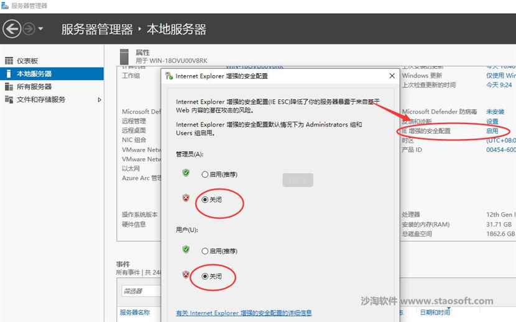The width and height of the screenshot is (516, 322).
Task: Open 文件和存储服务 in the sidebar
Action: pos(41,99)
